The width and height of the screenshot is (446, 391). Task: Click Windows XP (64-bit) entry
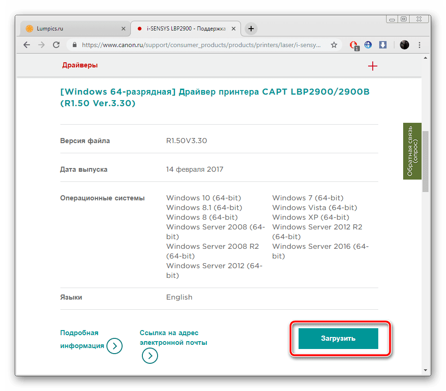pyautogui.click(x=311, y=217)
